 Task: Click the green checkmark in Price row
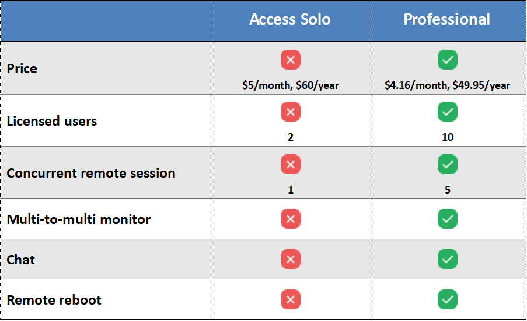coord(448,60)
